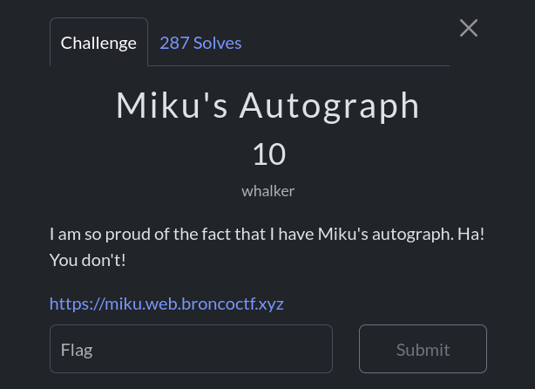Click the Flag input field

[x=191, y=350]
